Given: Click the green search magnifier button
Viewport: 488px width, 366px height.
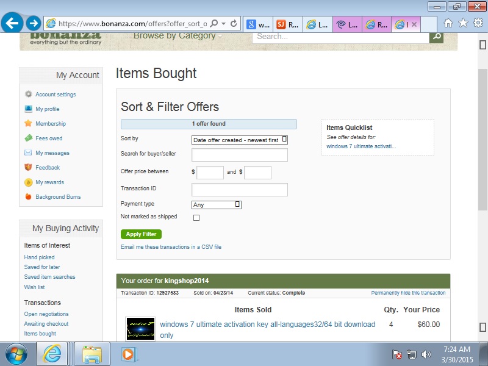Looking at the screenshot, I should [436, 37].
